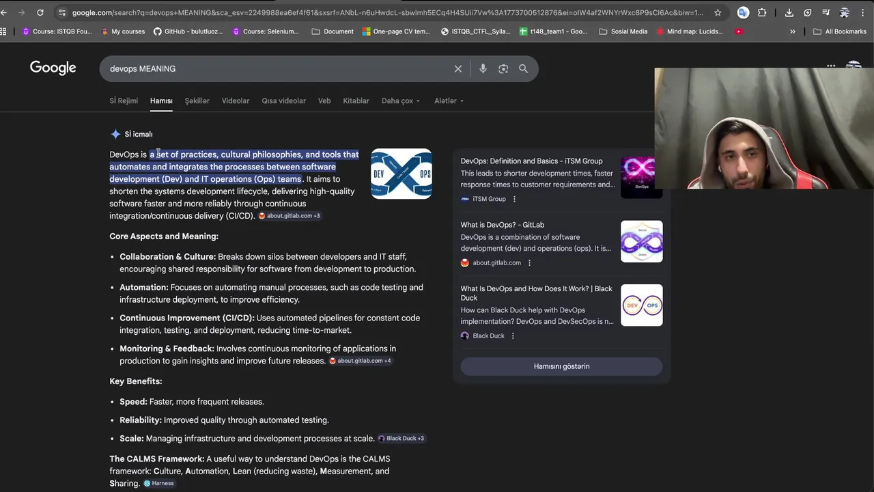
Task: Switch to Kitablar tab
Action: pyautogui.click(x=356, y=100)
